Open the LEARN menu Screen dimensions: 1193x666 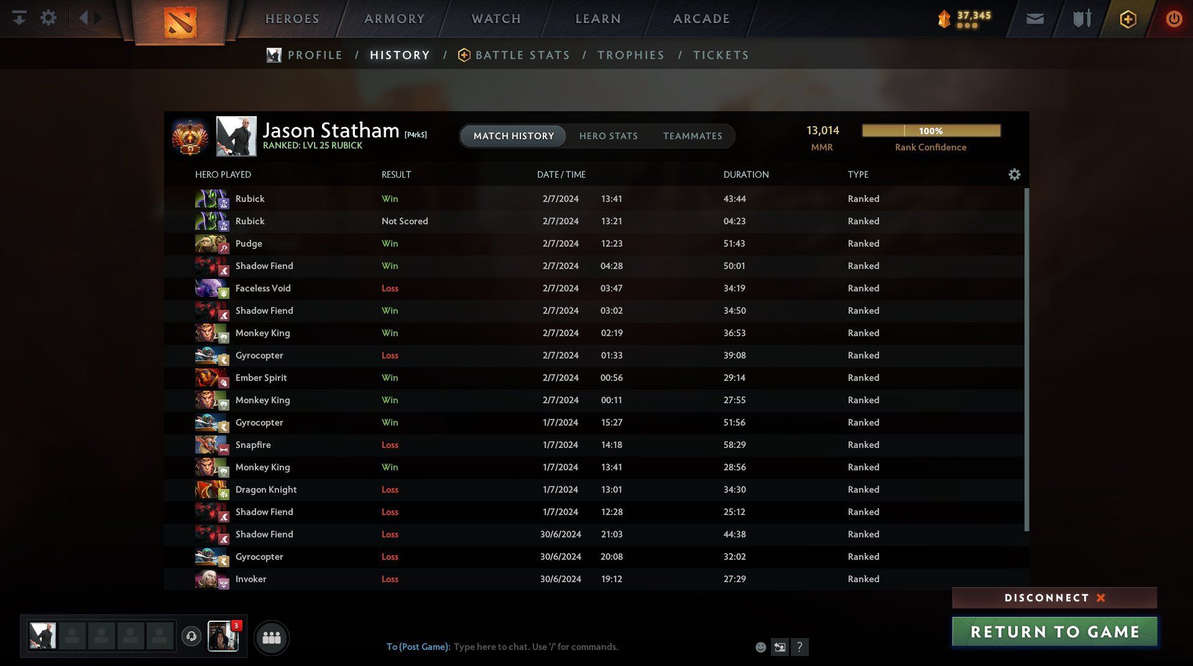(598, 19)
